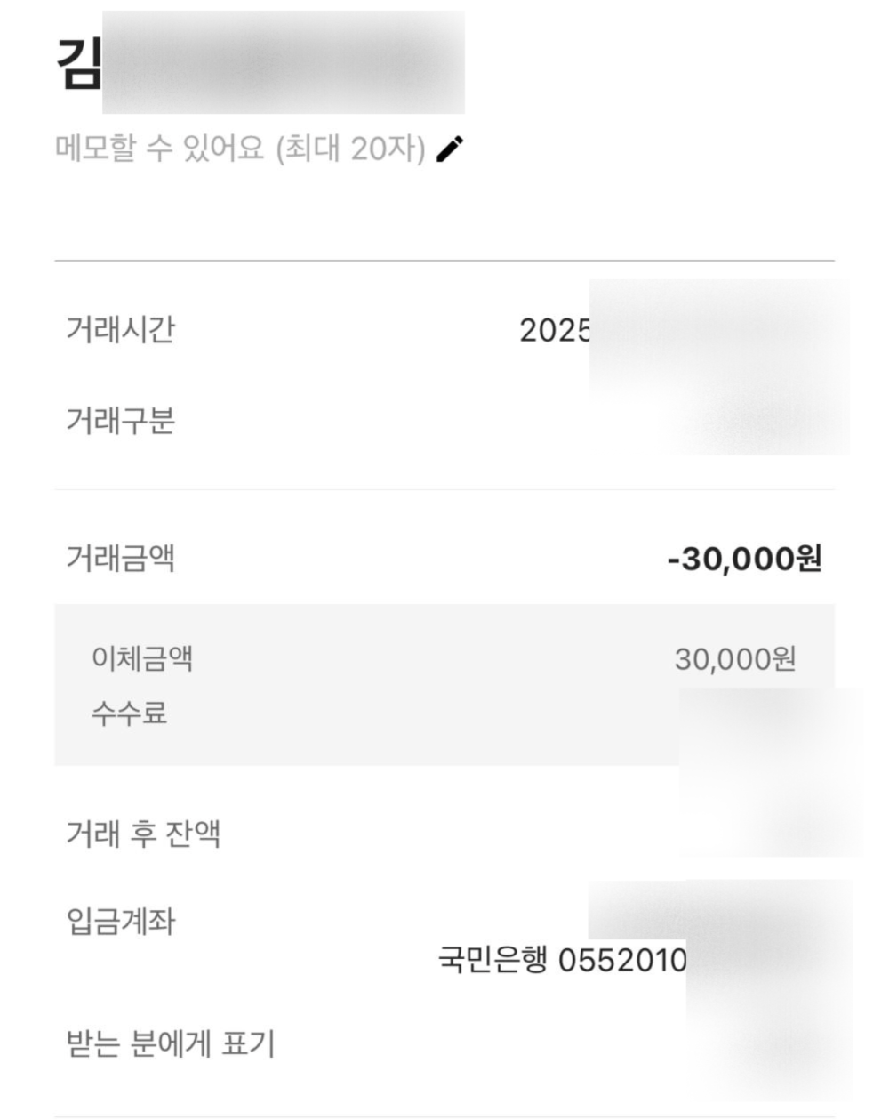The width and height of the screenshot is (889, 1120).
Task: Click the 거래금액 label
Action: 120,558
